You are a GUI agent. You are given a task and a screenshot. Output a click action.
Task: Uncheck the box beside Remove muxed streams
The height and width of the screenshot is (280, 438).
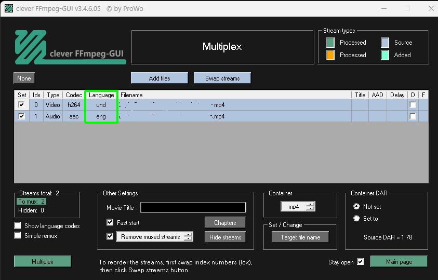click(110, 236)
